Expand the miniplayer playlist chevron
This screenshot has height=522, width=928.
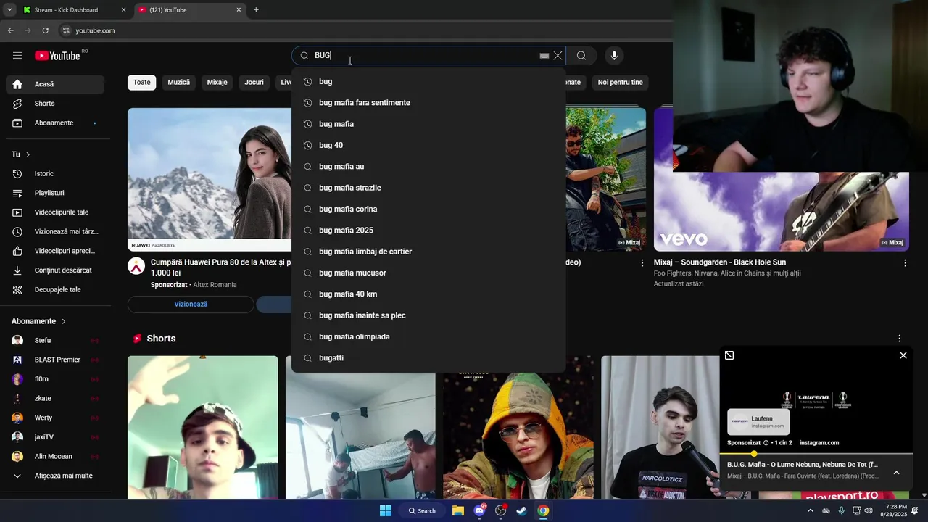point(896,473)
